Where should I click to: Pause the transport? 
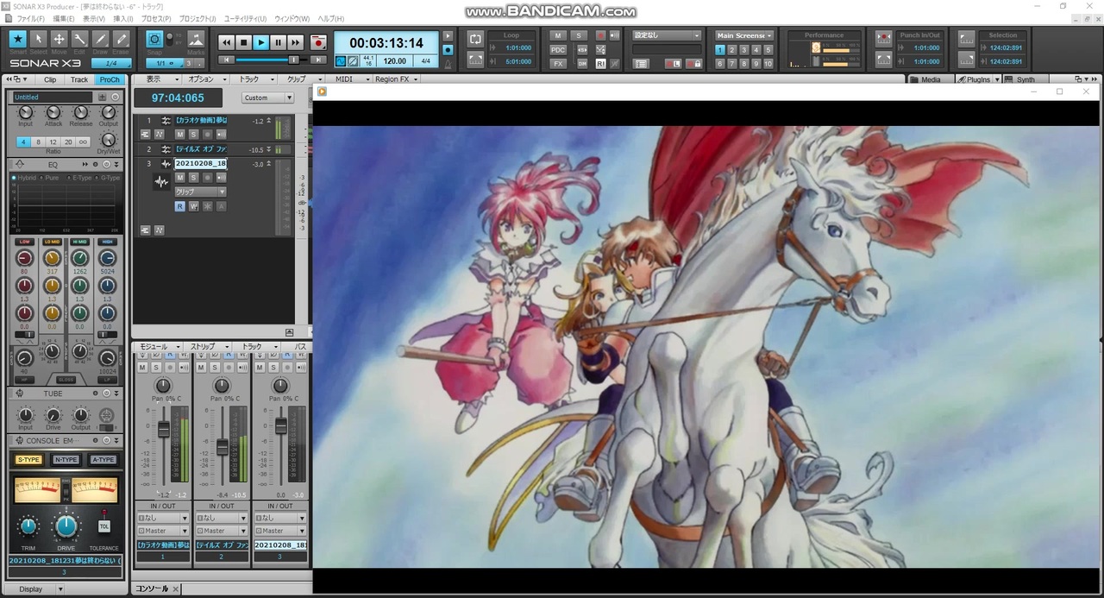tap(278, 41)
